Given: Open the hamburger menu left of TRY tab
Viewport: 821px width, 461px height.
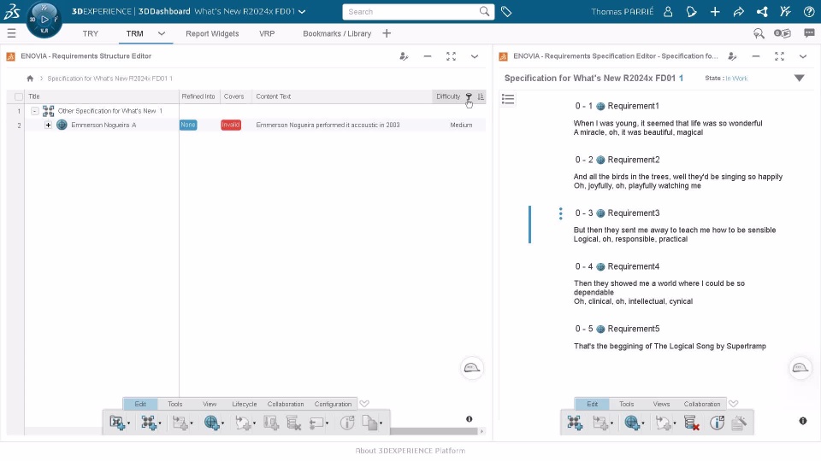Looking at the screenshot, I should click(11, 33).
